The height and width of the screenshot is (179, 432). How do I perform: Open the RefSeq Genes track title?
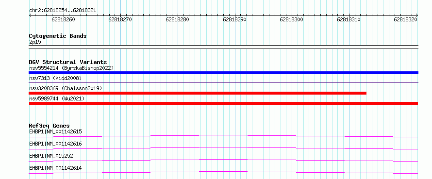pyautogui.click(x=50, y=126)
